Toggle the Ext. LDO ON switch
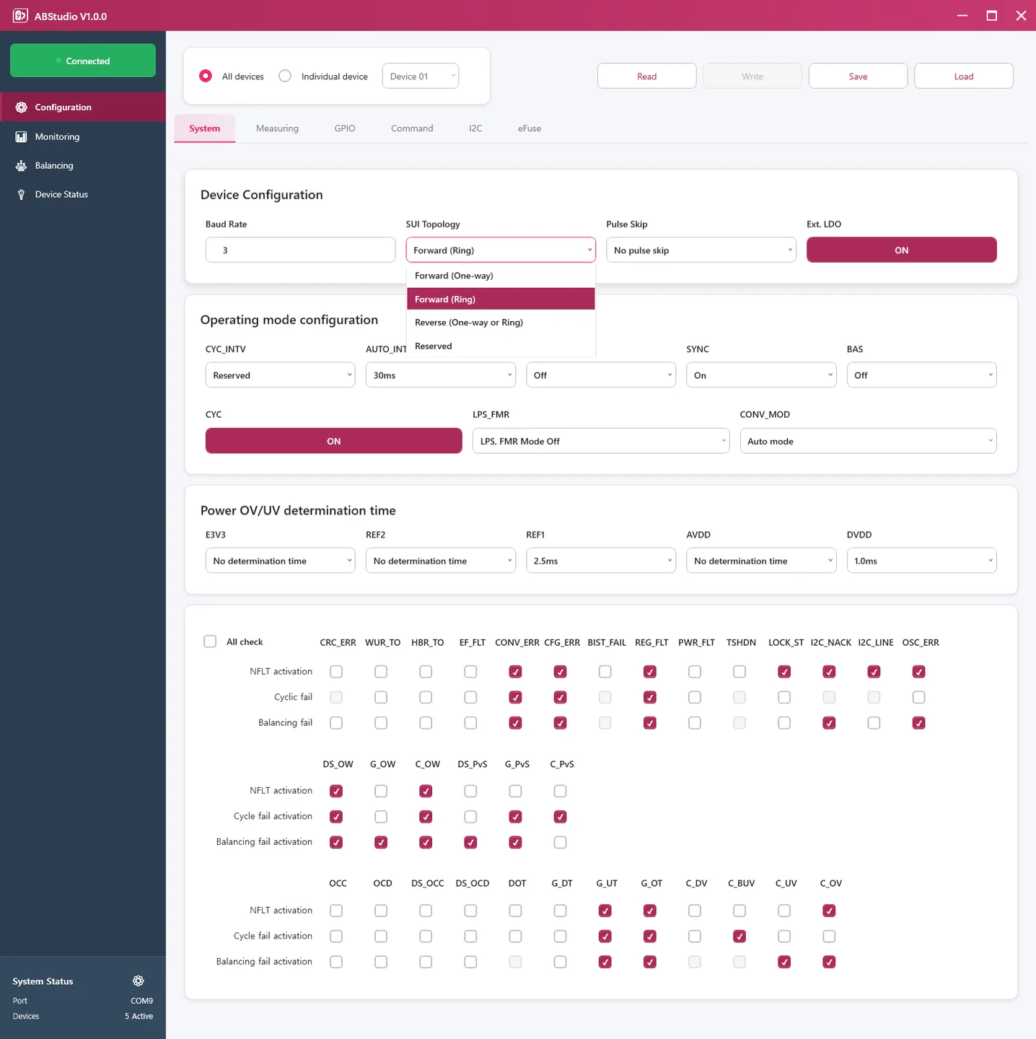This screenshot has width=1036, height=1039. [x=901, y=250]
